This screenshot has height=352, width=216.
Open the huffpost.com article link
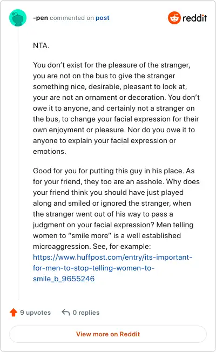112,268
